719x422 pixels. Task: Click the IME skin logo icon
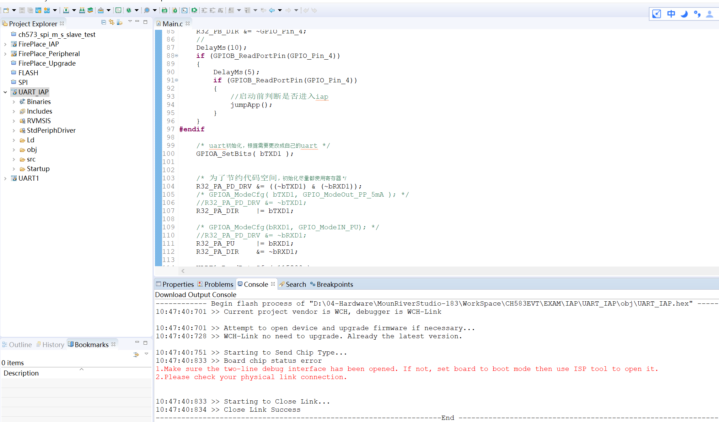coord(656,14)
